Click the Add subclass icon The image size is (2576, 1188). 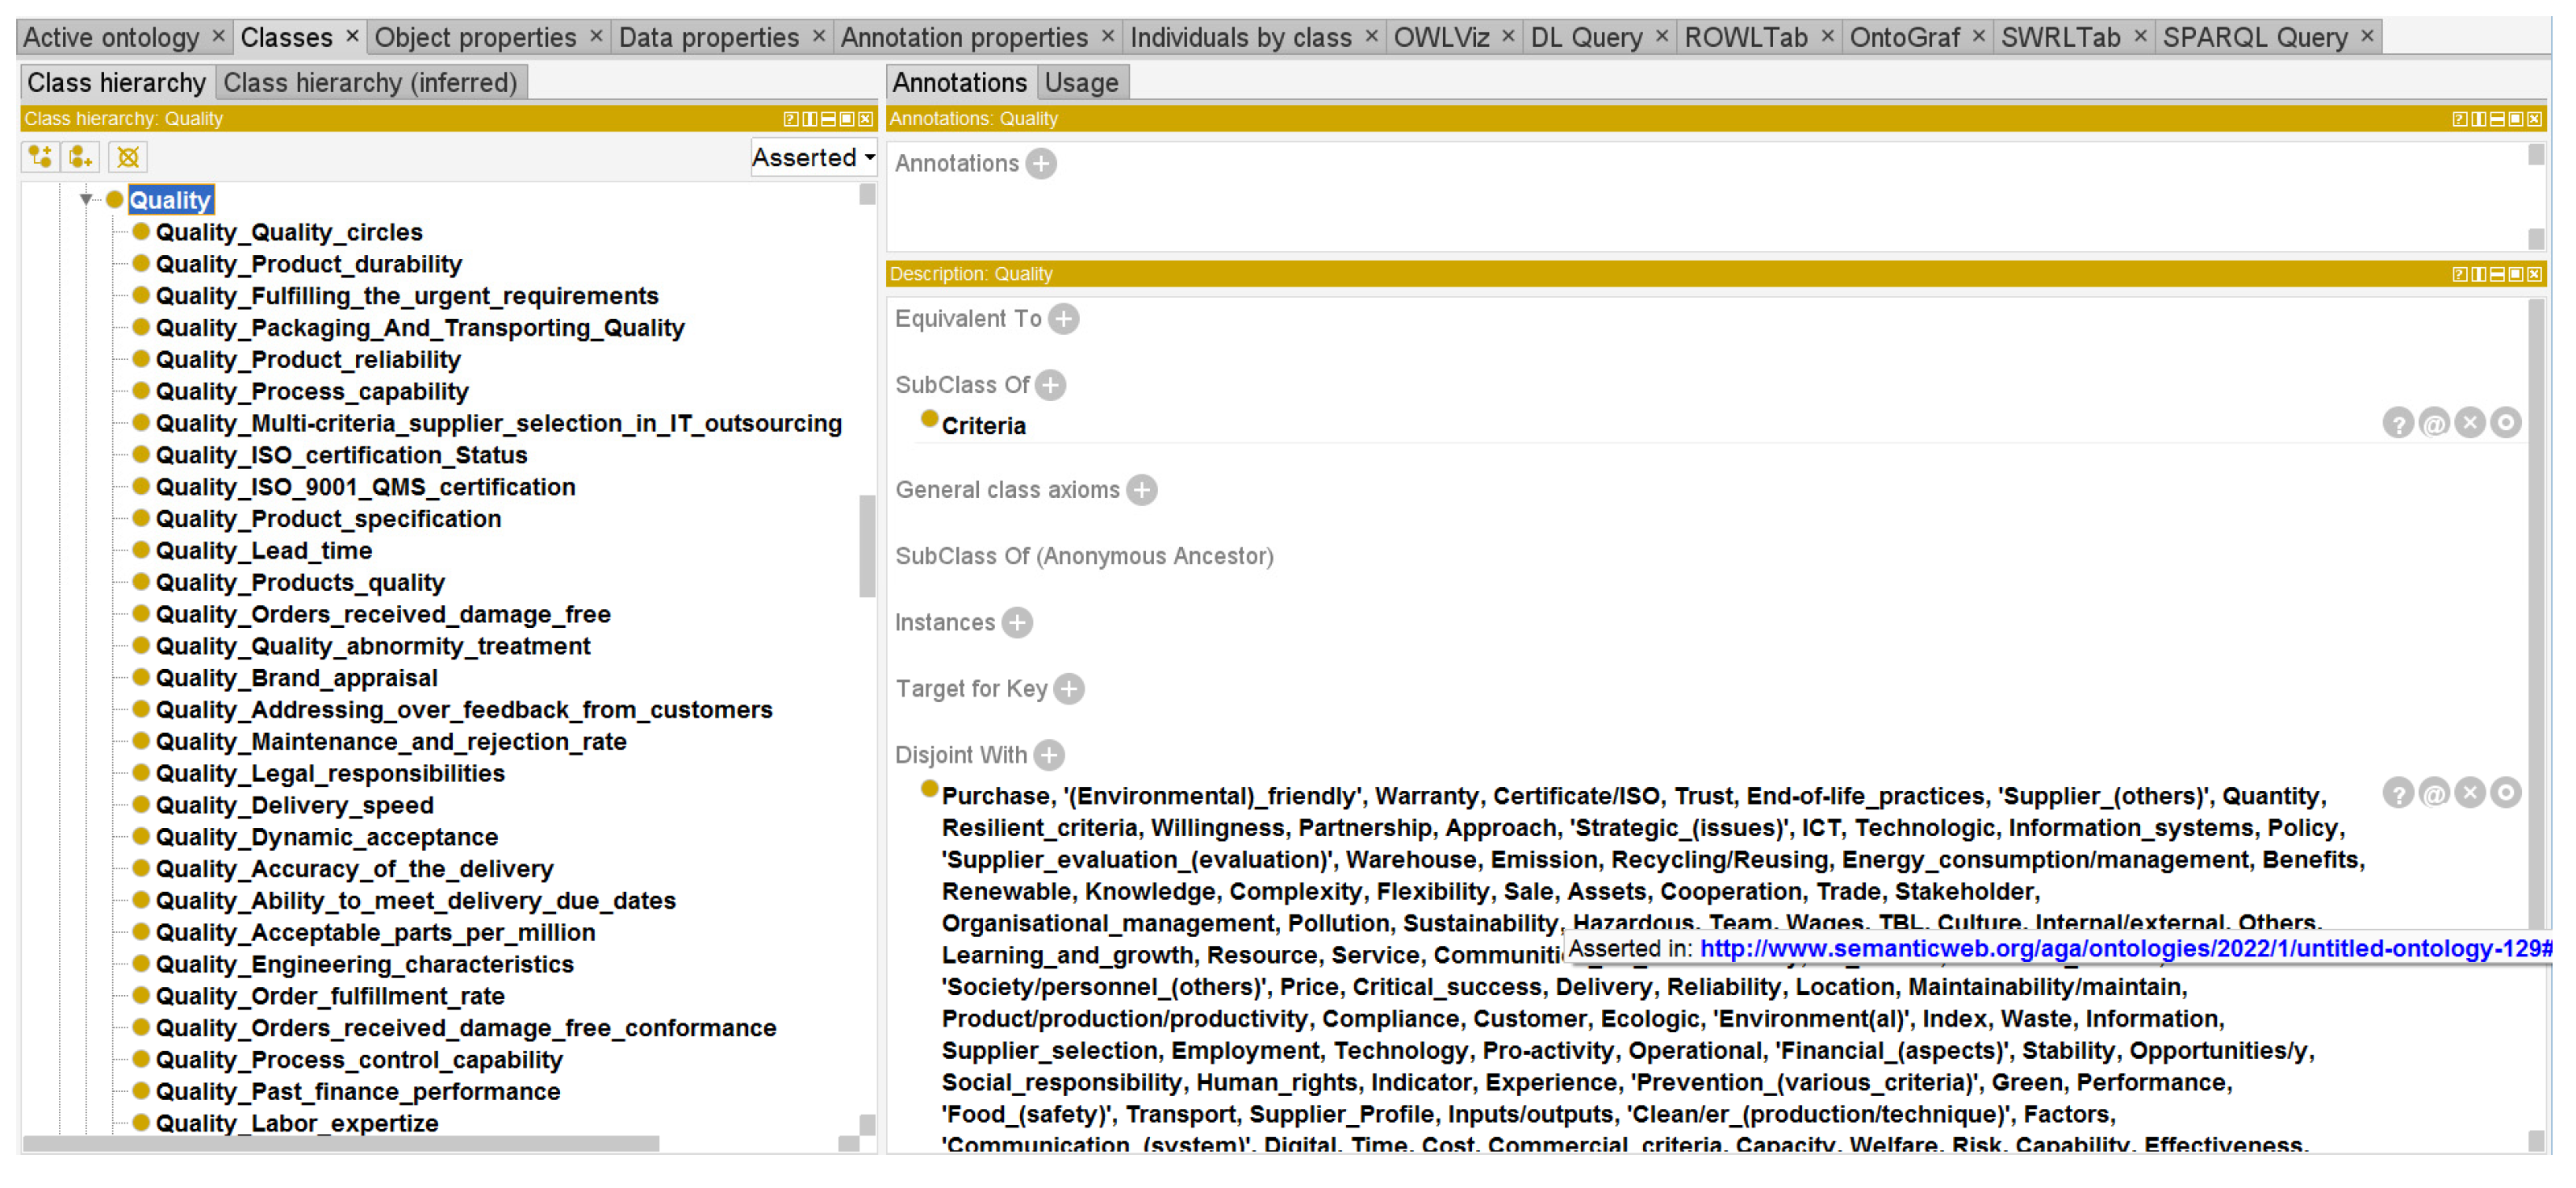[x=40, y=157]
